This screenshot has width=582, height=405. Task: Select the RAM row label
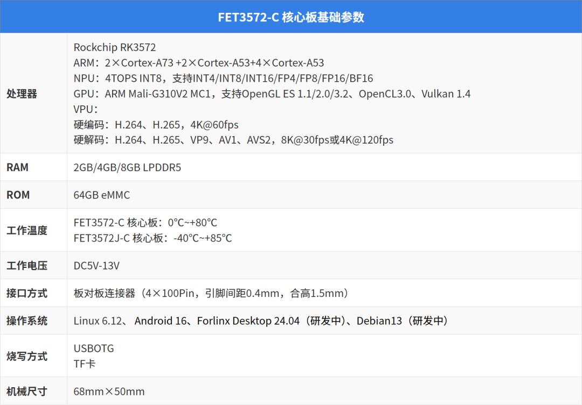17,167
